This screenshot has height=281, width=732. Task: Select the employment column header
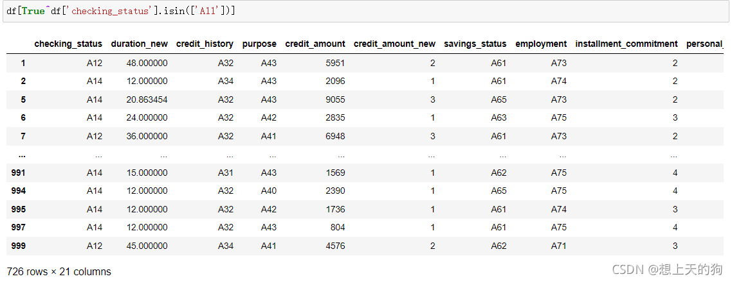point(541,44)
